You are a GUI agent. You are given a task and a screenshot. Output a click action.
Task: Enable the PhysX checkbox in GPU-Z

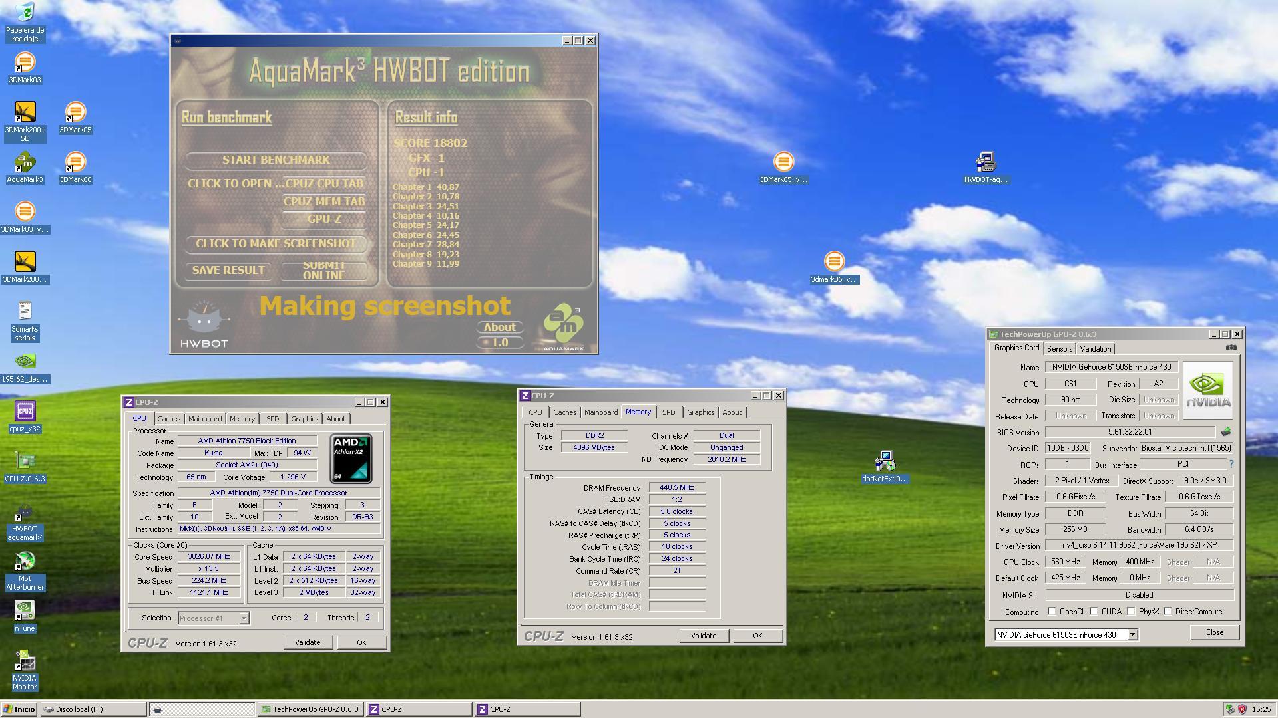(x=1131, y=612)
